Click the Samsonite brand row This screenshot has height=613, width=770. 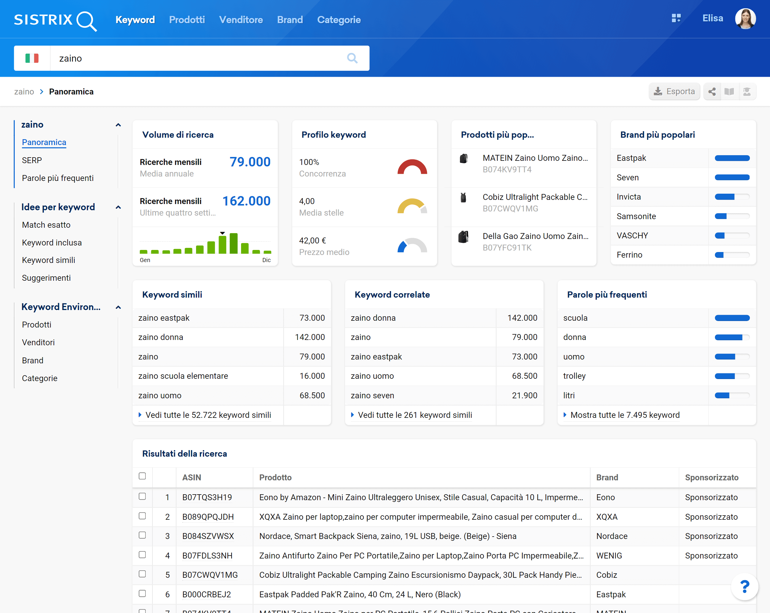pos(683,216)
